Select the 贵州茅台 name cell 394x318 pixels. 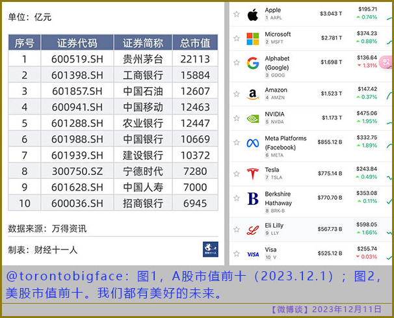point(143,59)
